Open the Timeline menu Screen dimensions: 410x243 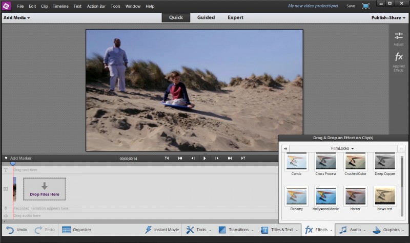coord(61,6)
